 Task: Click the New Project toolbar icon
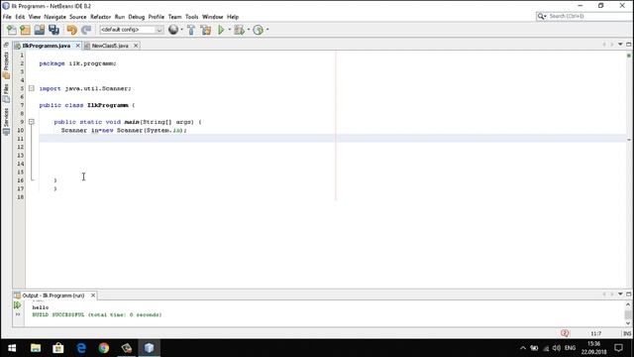(x=25, y=30)
